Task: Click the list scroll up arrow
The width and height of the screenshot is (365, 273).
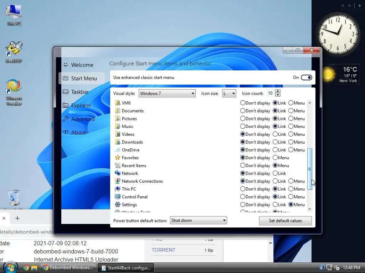Action: (310, 103)
